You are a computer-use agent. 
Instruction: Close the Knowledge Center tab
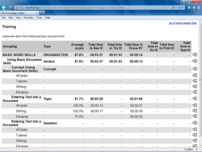point(37,13)
